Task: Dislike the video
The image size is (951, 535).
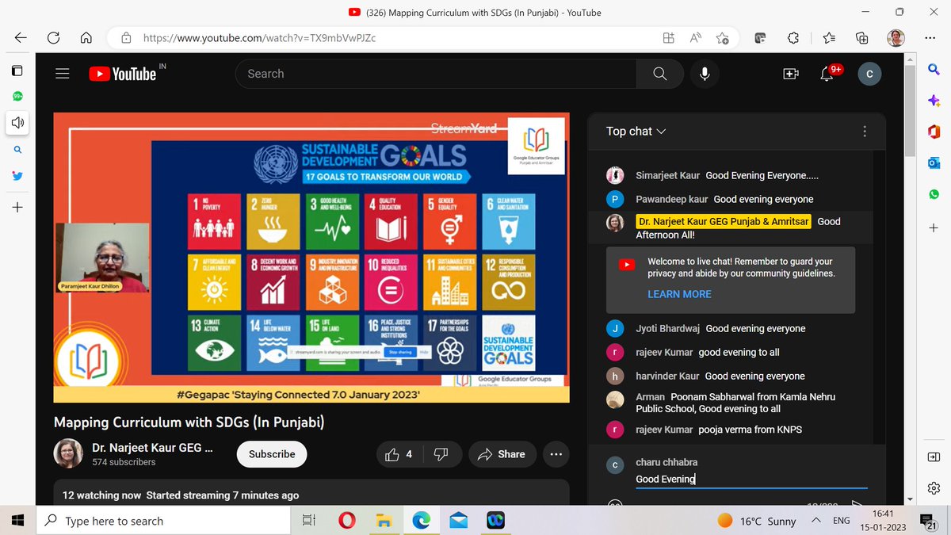Action: [x=441, y=454]
